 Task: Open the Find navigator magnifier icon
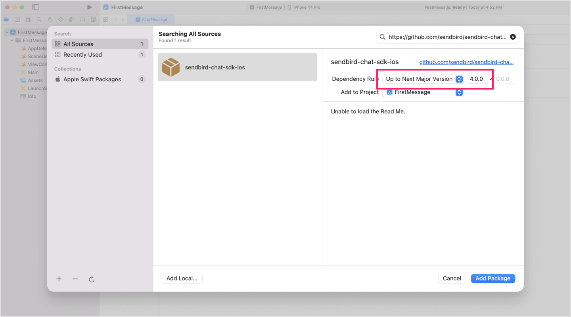tap(38, 19)
